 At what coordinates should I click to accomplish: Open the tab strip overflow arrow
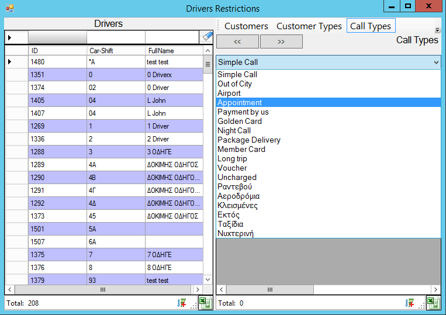coord(437,30)
